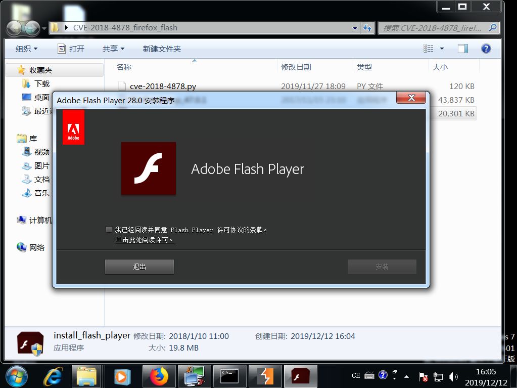The height and width of the screenshot is (388, 517).
Task: Sort files by the 大小 column
Action: (x=440, y=67)
